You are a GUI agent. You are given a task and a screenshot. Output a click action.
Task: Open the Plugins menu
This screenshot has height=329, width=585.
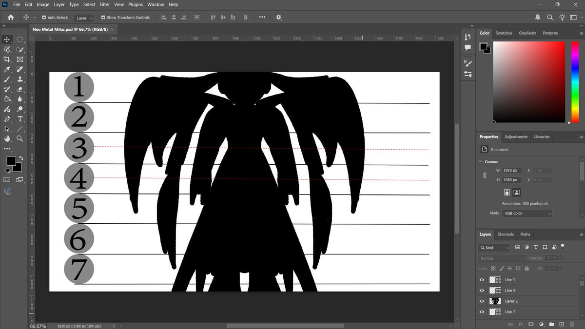coord(136,4)
